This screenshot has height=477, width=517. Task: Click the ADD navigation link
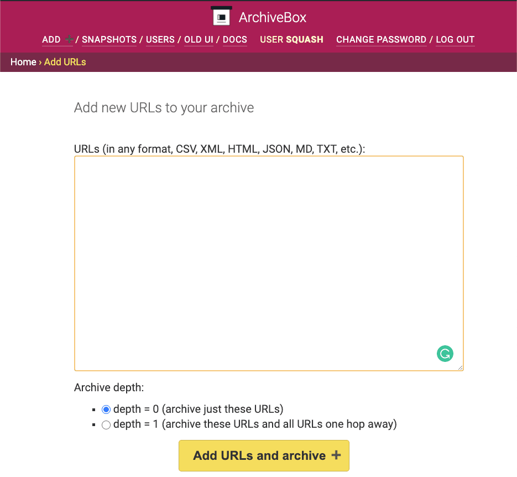coord(51,40)
